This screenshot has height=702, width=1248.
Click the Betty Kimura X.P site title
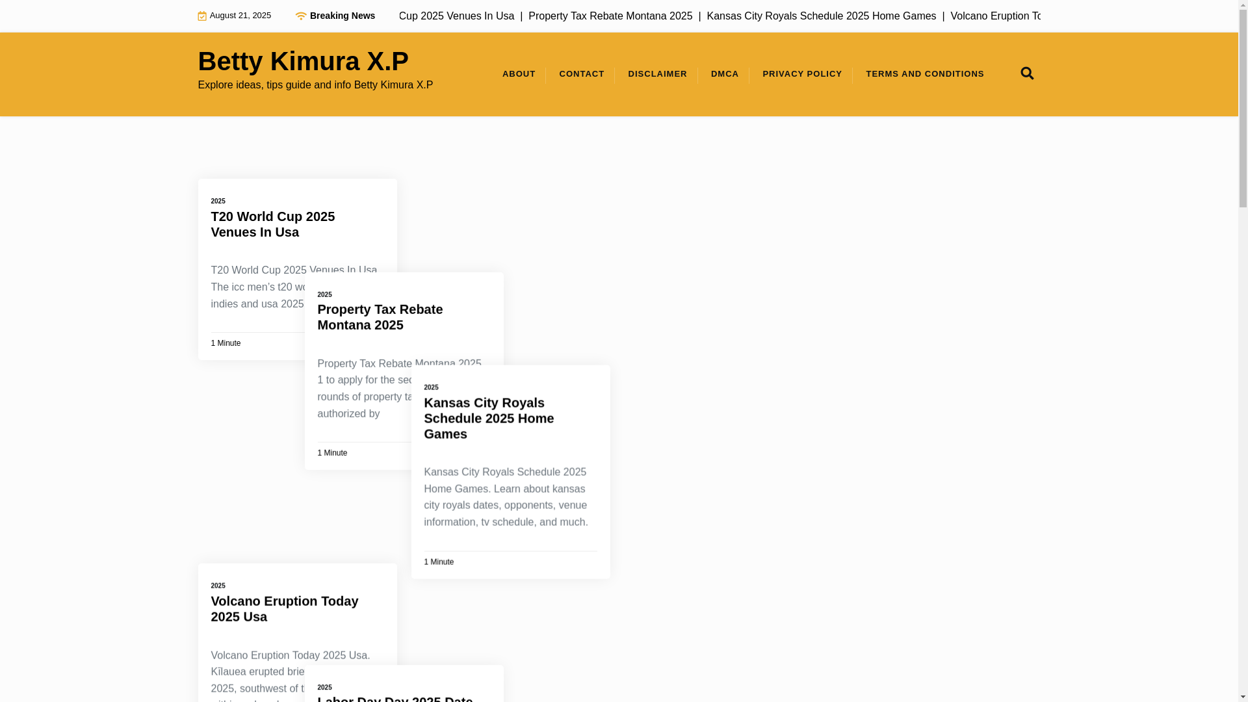(303, 61)
